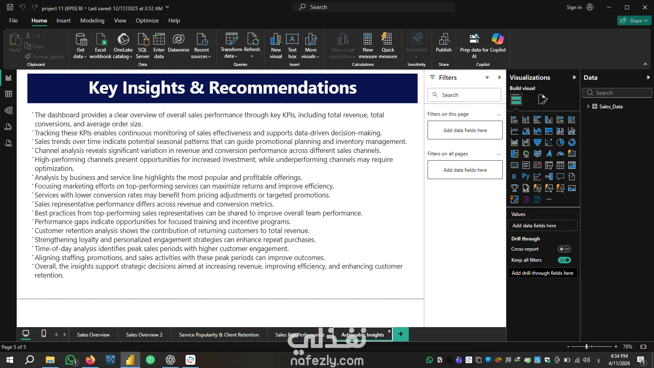Go to Sales Overview 2 page tab

tap(144, 334)
